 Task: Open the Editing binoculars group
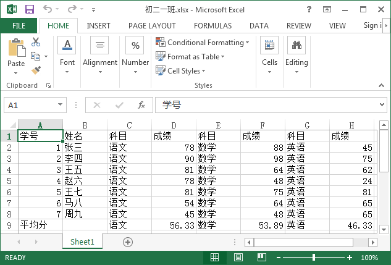tap(296, 53)
